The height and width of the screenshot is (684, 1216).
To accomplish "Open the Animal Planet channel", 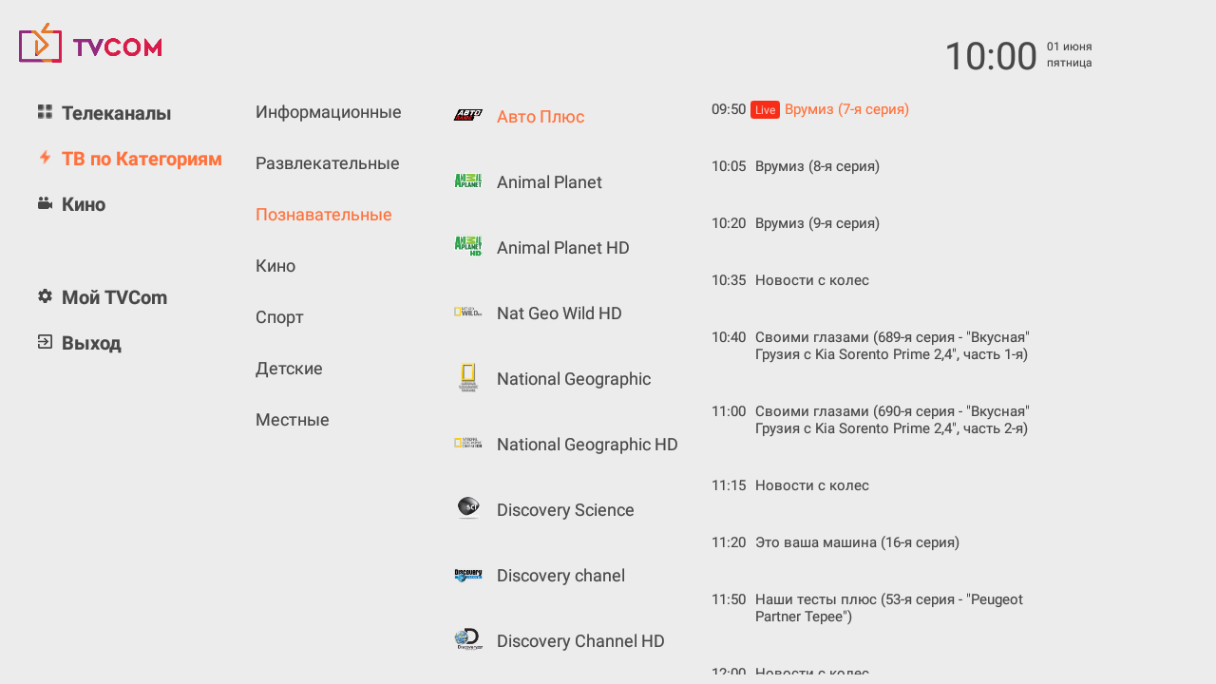I will [549, 182].
